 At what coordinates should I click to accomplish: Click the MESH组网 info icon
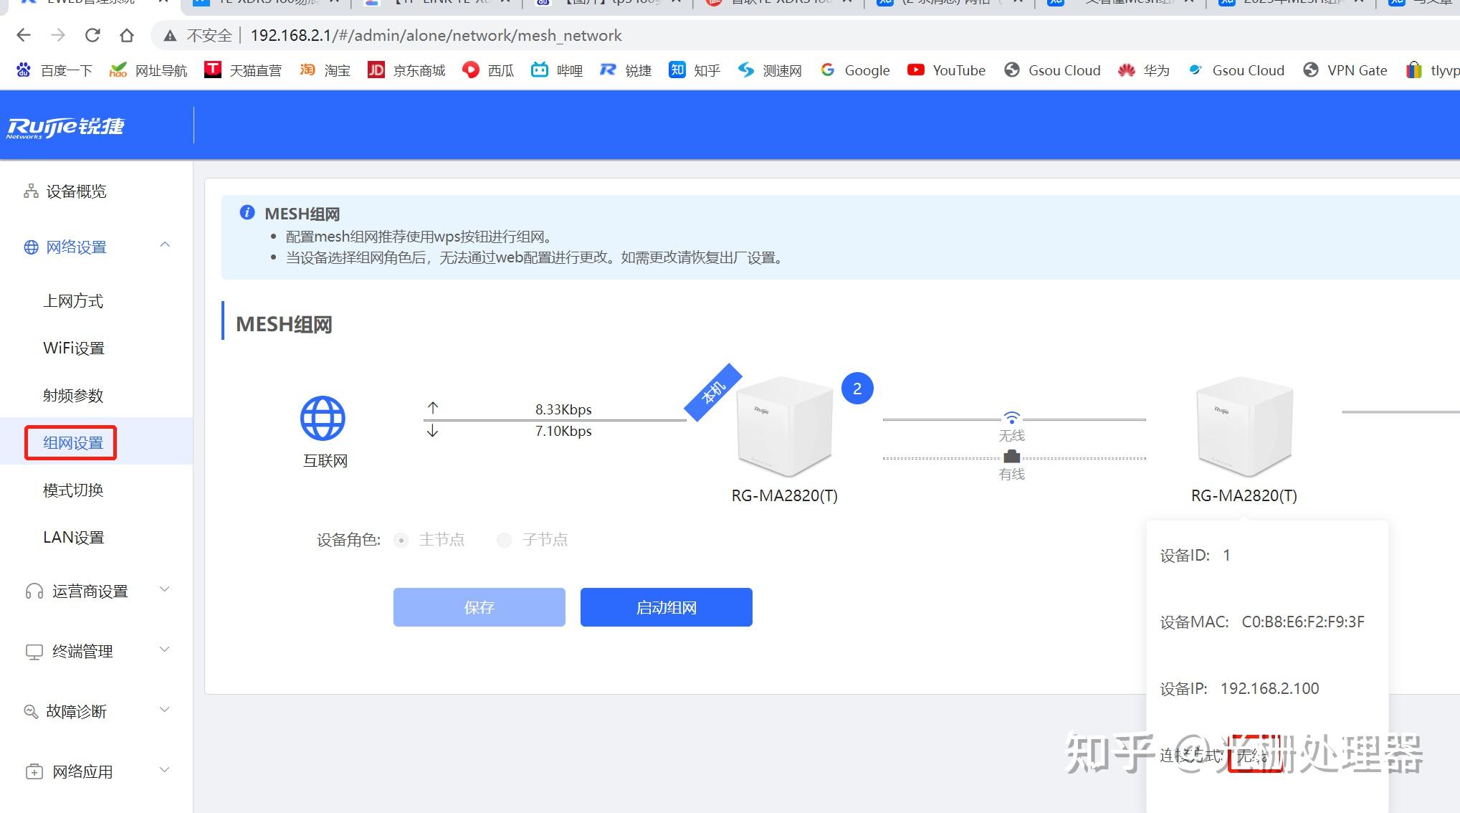click(x=247, y=212)
